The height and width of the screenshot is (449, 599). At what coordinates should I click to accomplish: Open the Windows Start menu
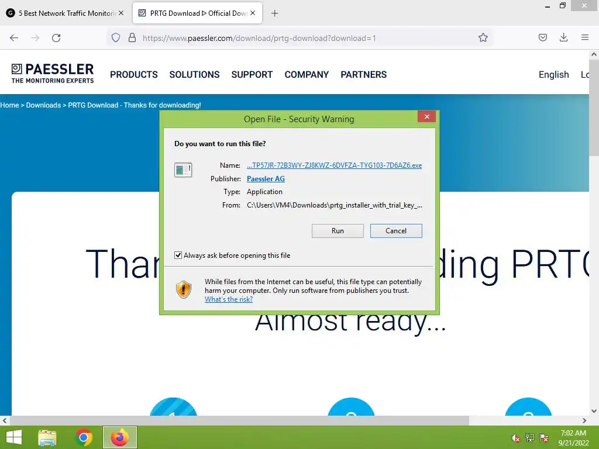[x=14, y=437]
